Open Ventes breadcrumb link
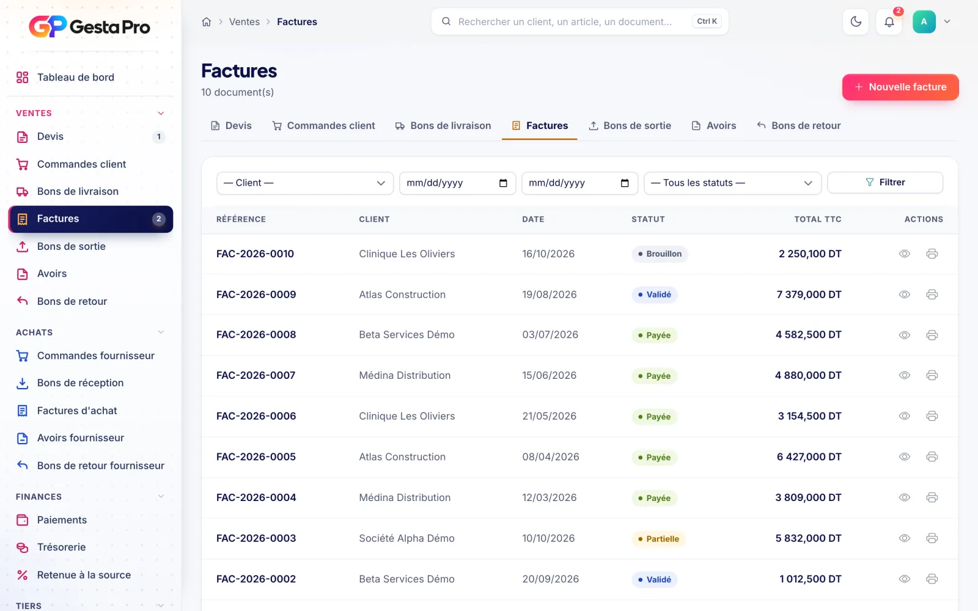 (x=244, y=22)
